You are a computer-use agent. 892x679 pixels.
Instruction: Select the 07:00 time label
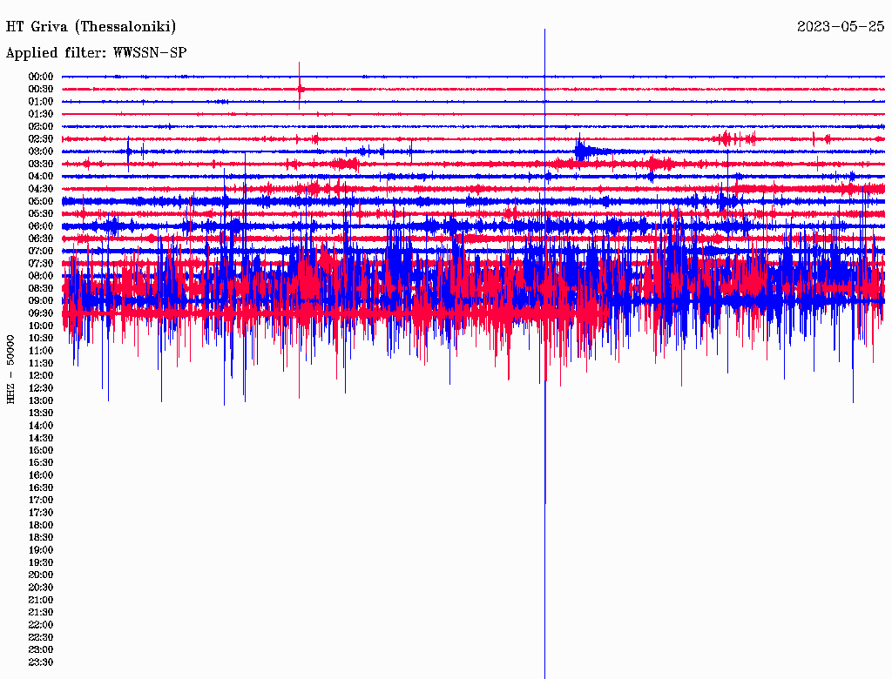click(41, 251)
